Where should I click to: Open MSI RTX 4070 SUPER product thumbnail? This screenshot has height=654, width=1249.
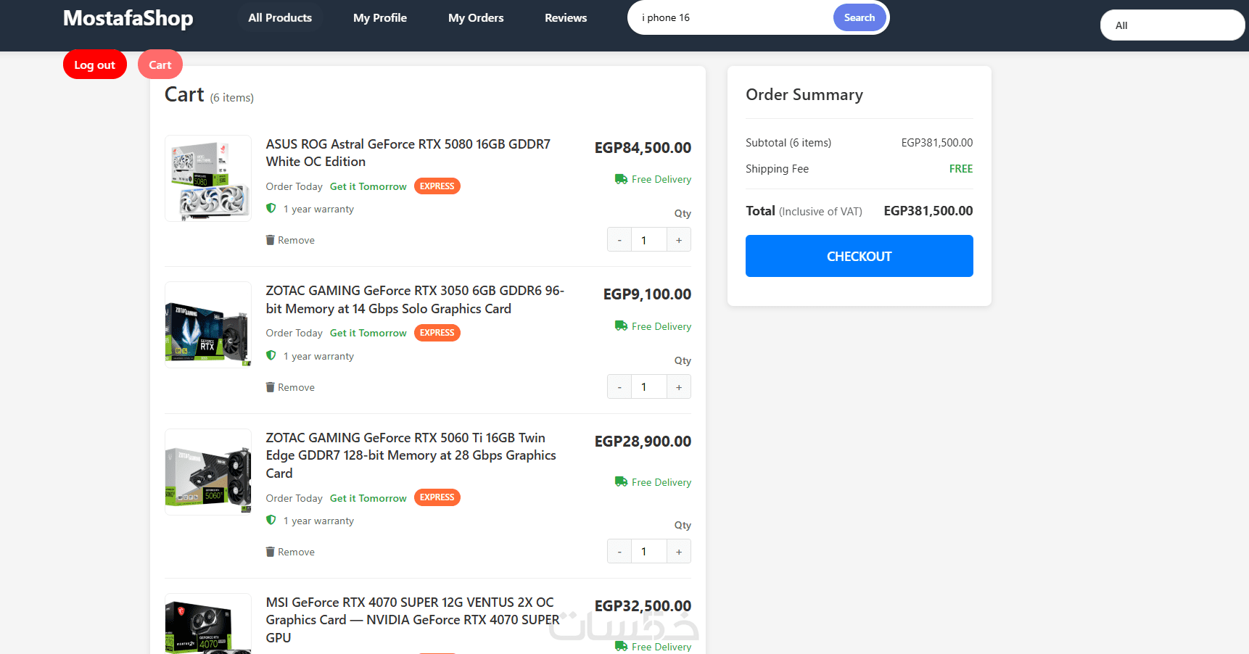[208, 624]
